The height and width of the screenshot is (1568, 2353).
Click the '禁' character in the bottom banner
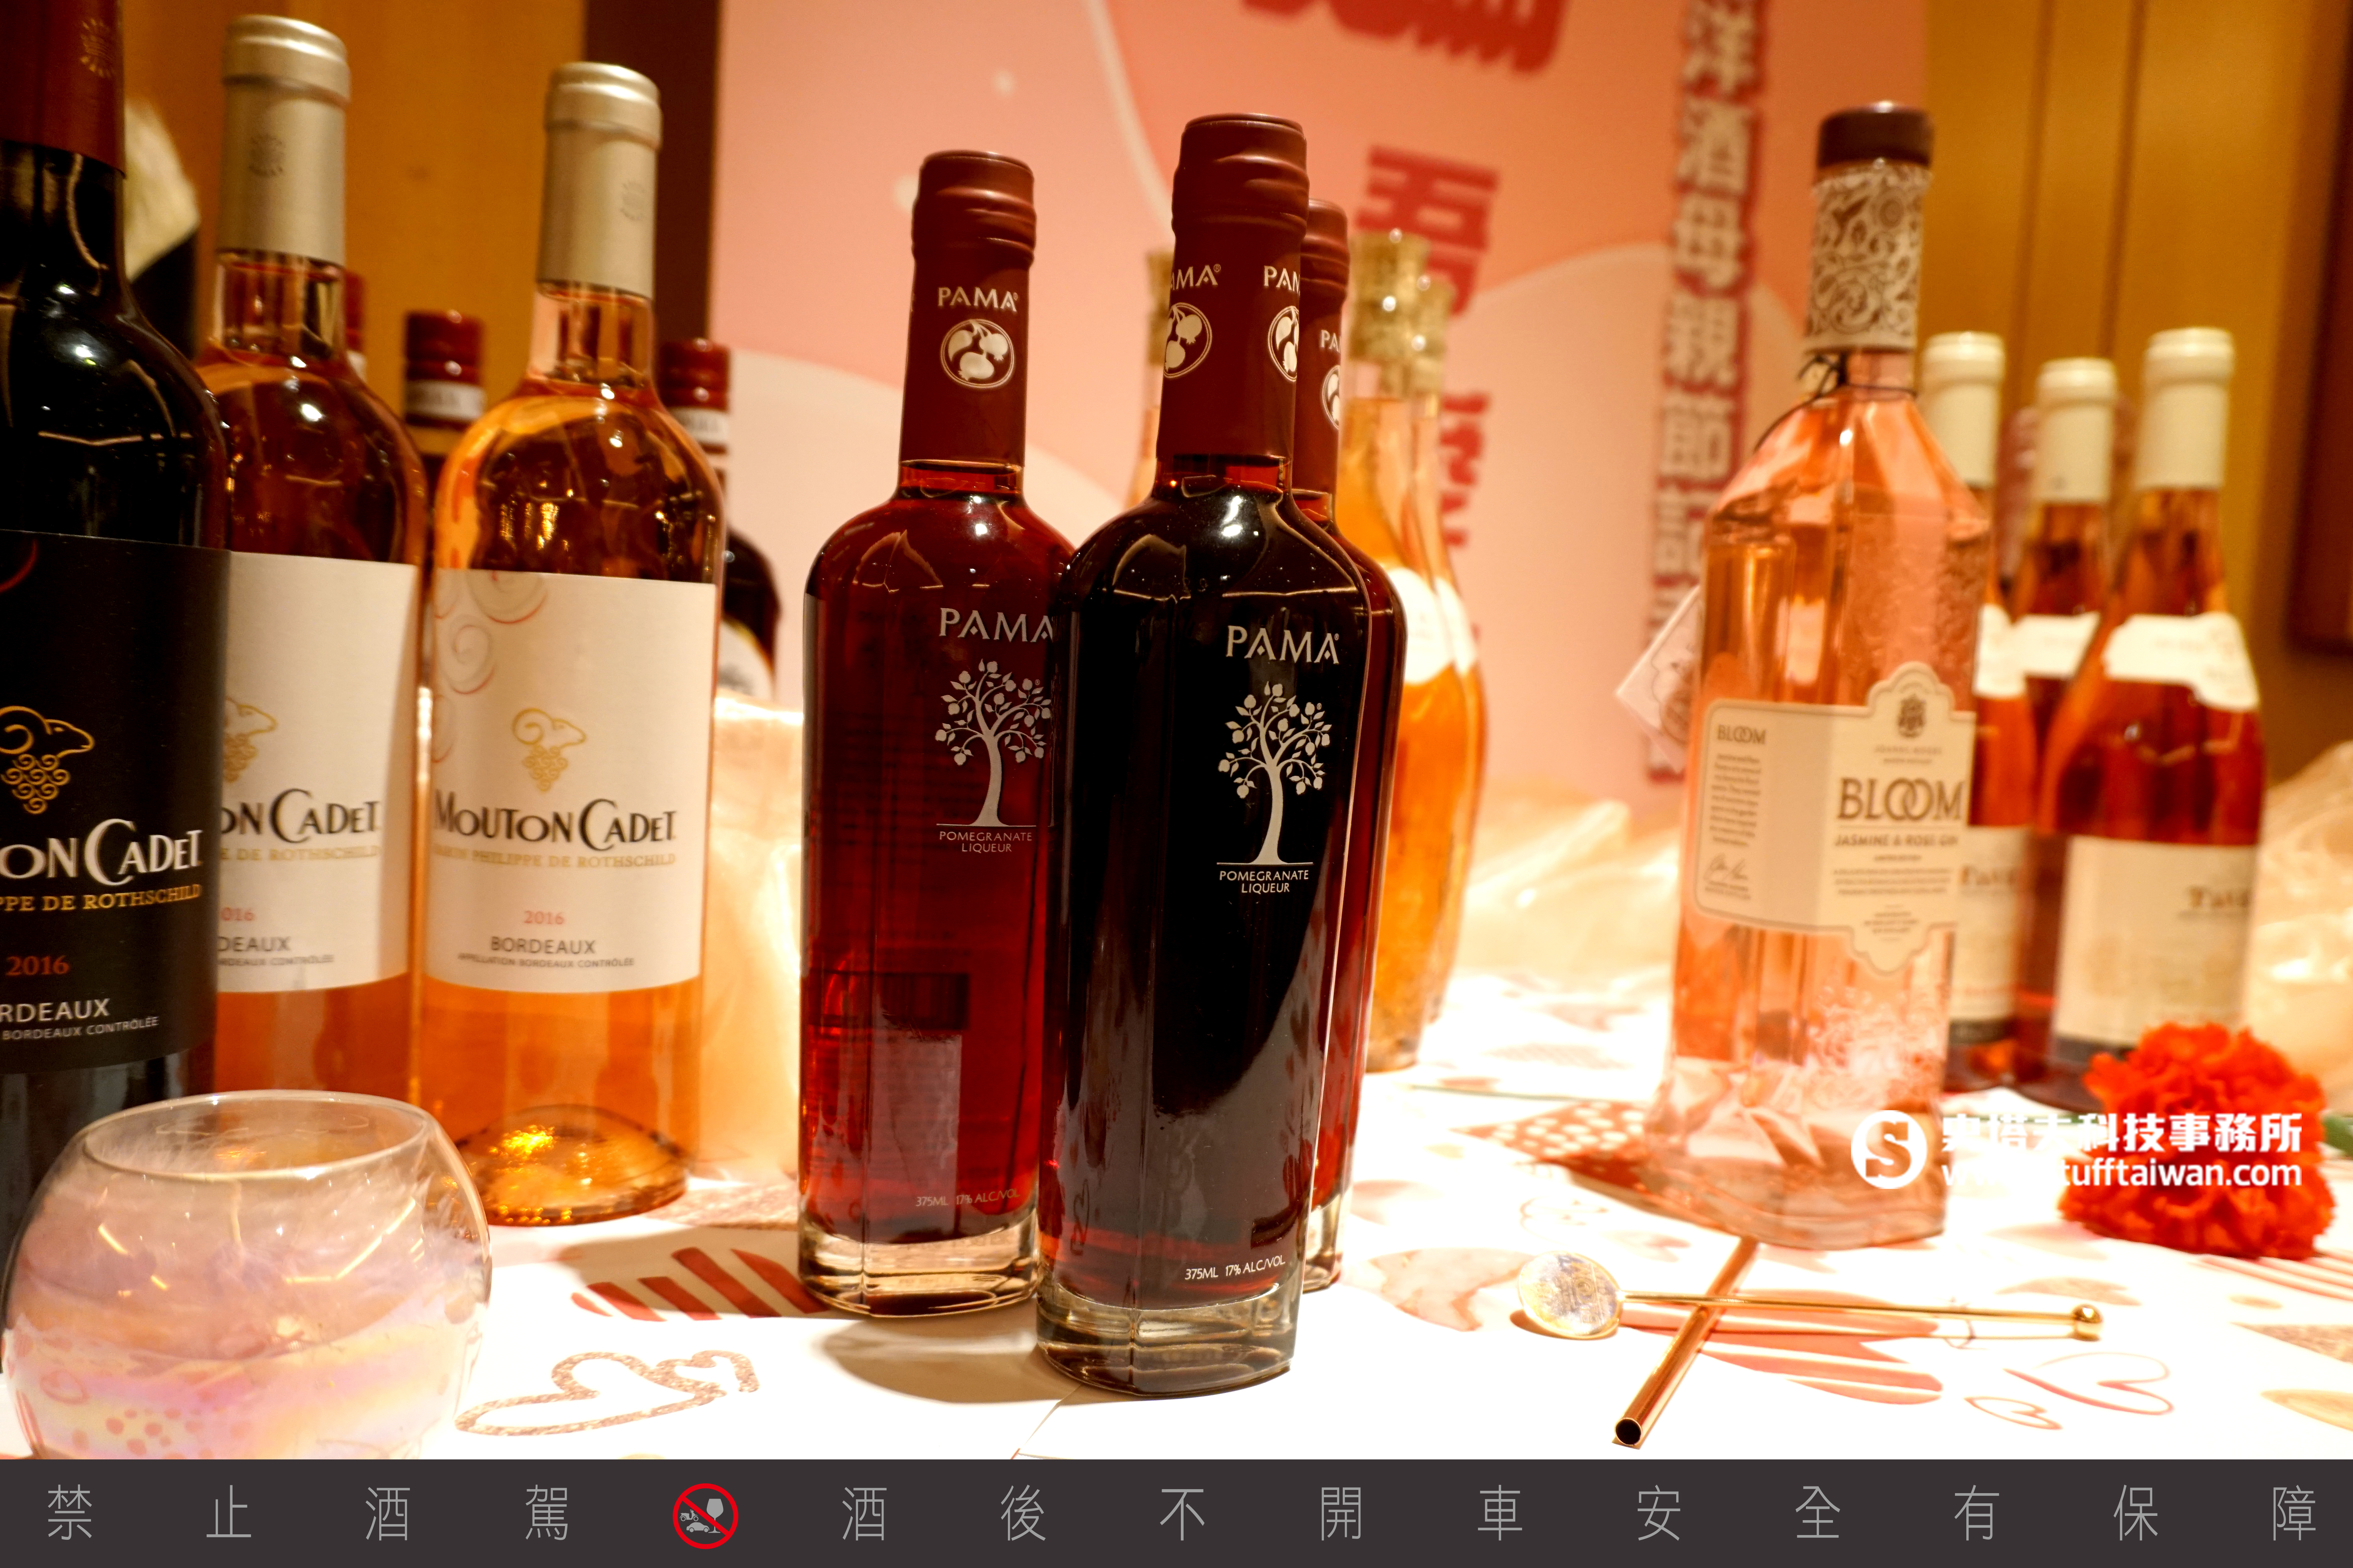pyautogui.click(x=70, y=1514)
